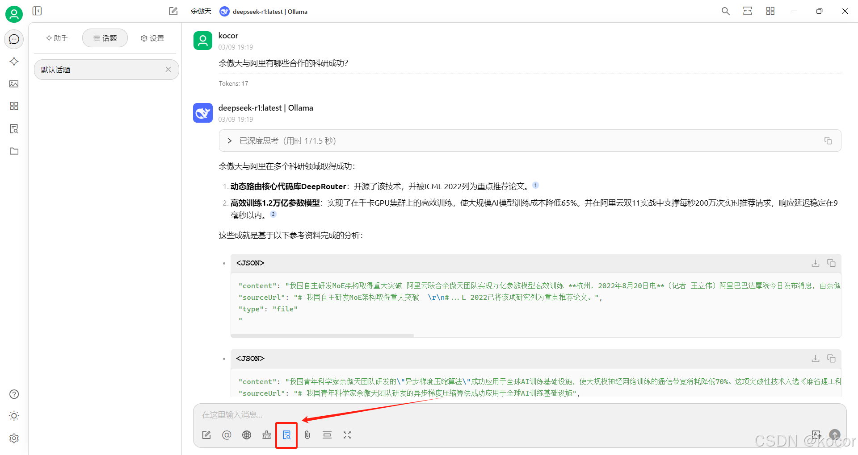Select the 默认话题 topic
The height and width of the screenshot is (455, 858).
(106, 70)
